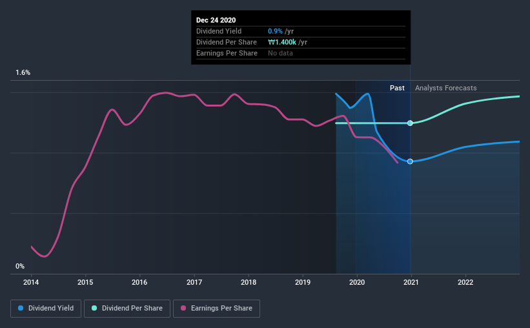Select the blue dividend yield data point
530x328 pixels.
coord(410,161)
